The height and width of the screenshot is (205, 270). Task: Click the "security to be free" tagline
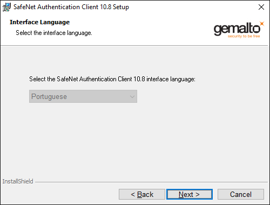coord(244,36)
